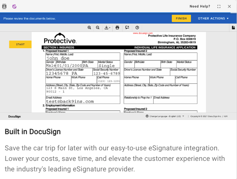237x179 pixels.
Task: Click the email address field test@back9ins.com
Action: coord(82,101)
